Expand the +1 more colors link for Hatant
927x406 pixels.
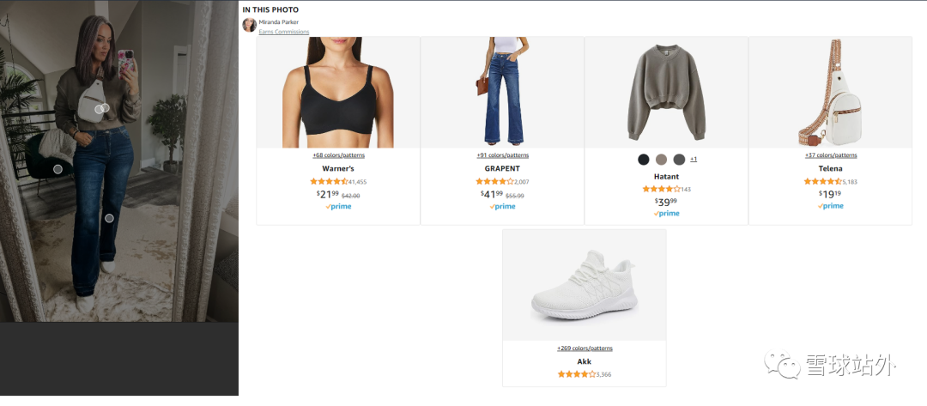[x=694, y=160]
